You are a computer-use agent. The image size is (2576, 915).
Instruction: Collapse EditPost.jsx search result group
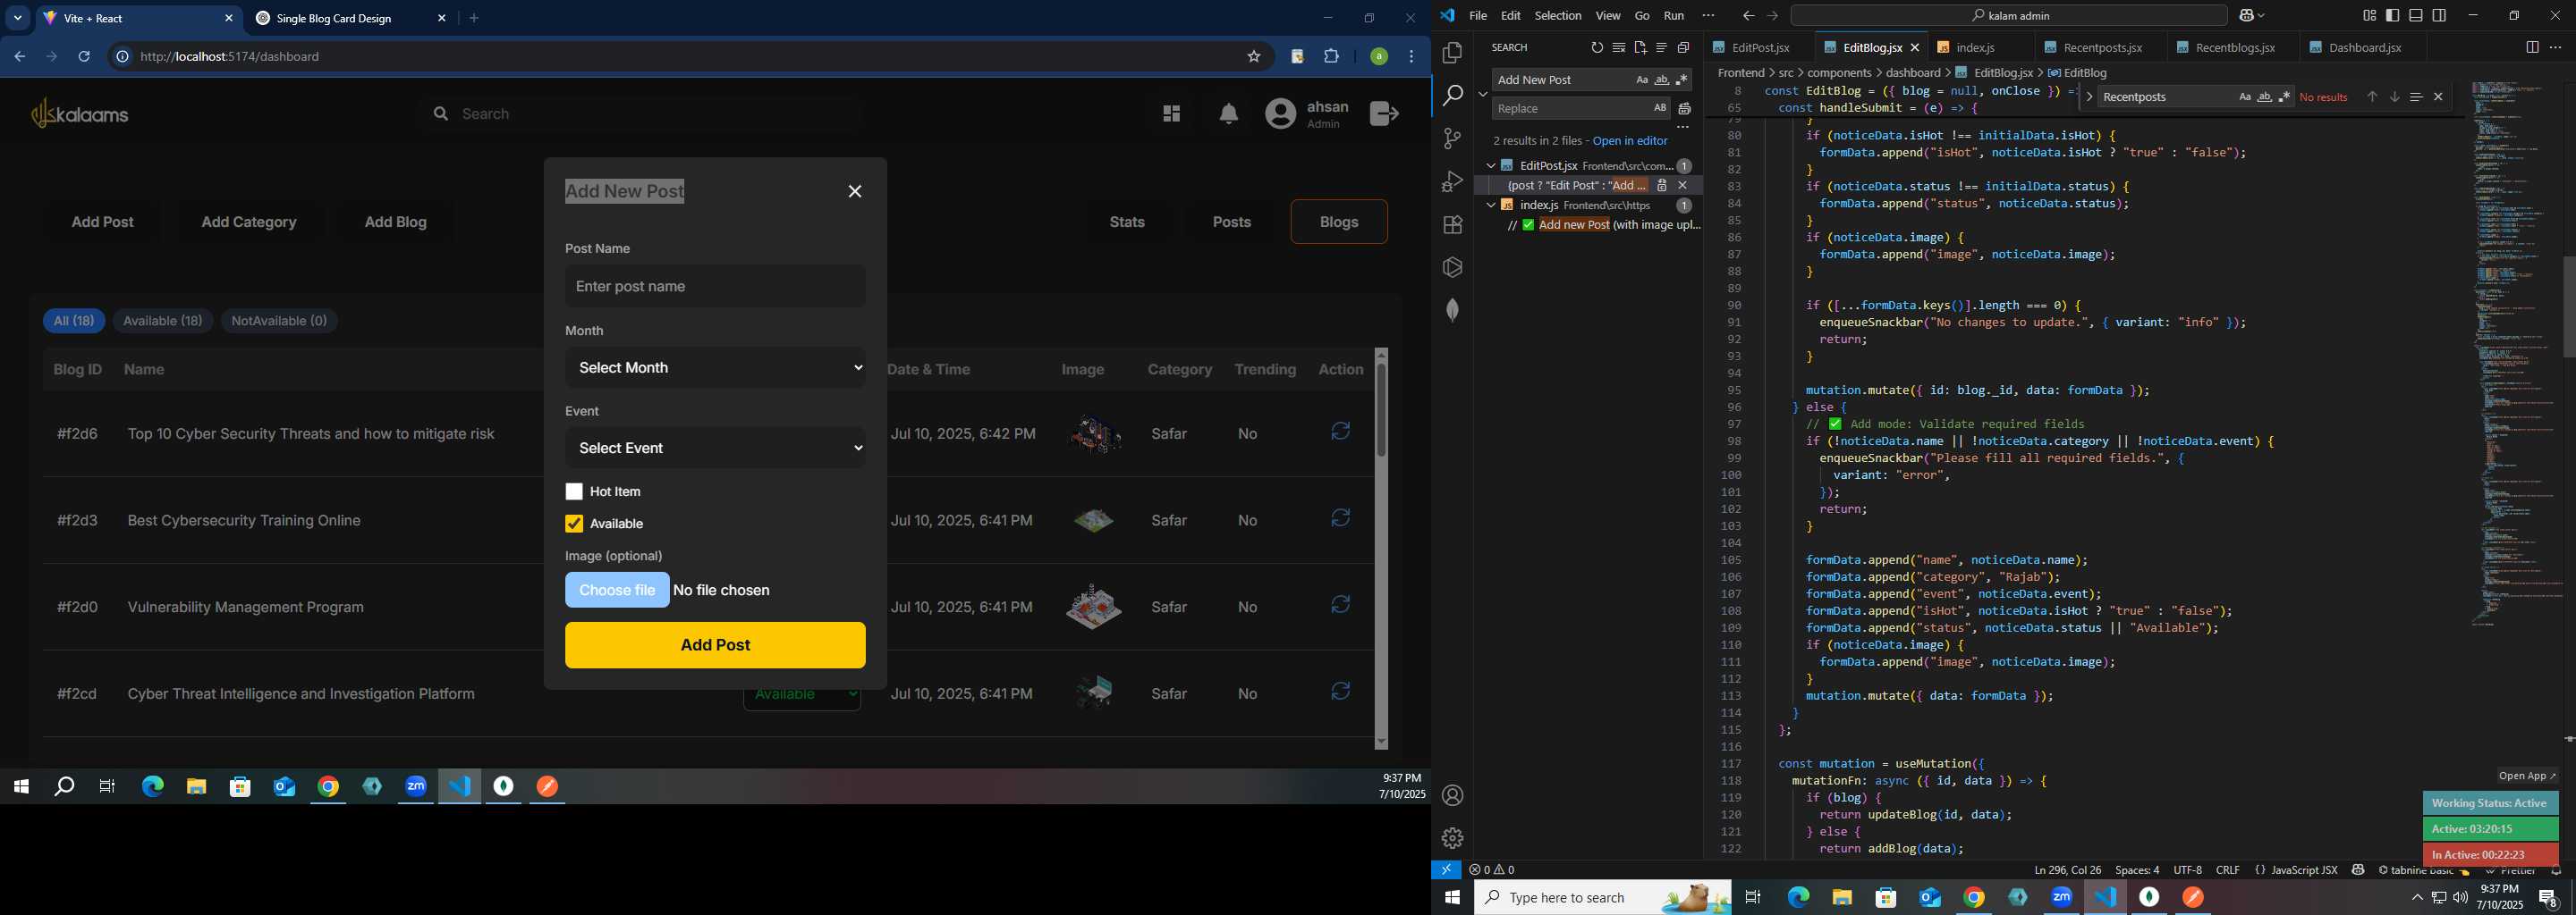tap(1490, 166)
